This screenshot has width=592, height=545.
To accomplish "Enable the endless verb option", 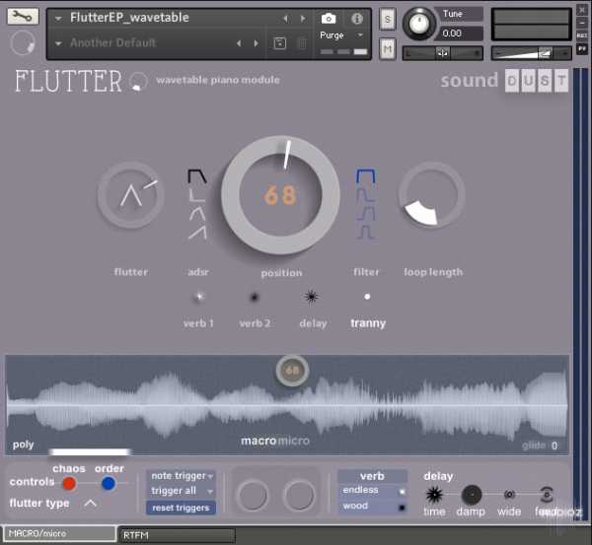I will 372,491.
